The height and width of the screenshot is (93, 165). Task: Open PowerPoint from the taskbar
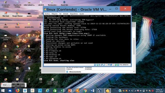[70, 91]
